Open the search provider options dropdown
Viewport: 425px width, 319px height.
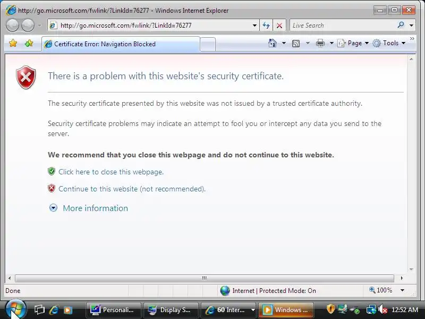[x=411, y=26]
